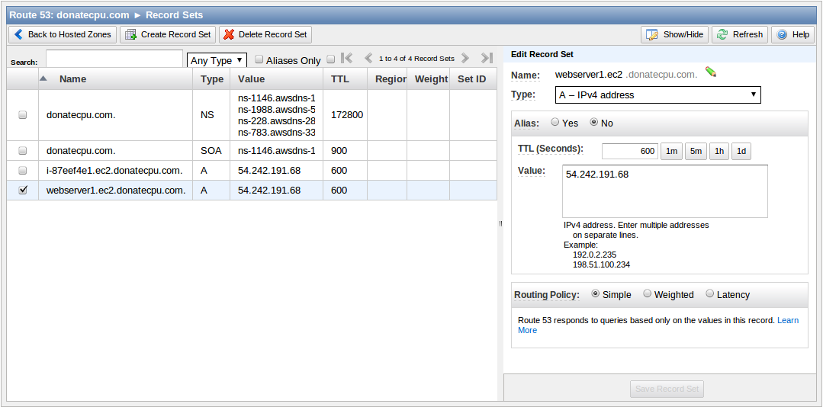Sort by the Type column header
Viewport: 823px width, 407px height.
pyautogui.click(x=211, y=79)
